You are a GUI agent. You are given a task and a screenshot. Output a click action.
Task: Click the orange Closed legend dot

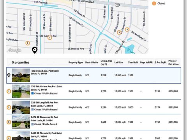154,3
